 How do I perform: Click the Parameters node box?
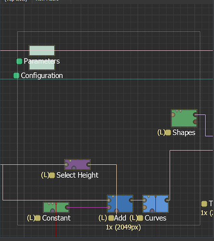(42, 51)
